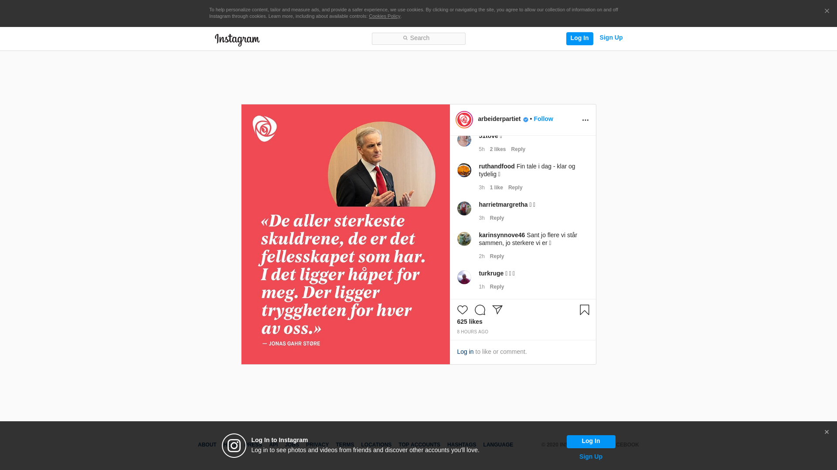Close the bottom login prompt
The height and width of the screenshot is (470, 837).
click(x=826, y=432)
